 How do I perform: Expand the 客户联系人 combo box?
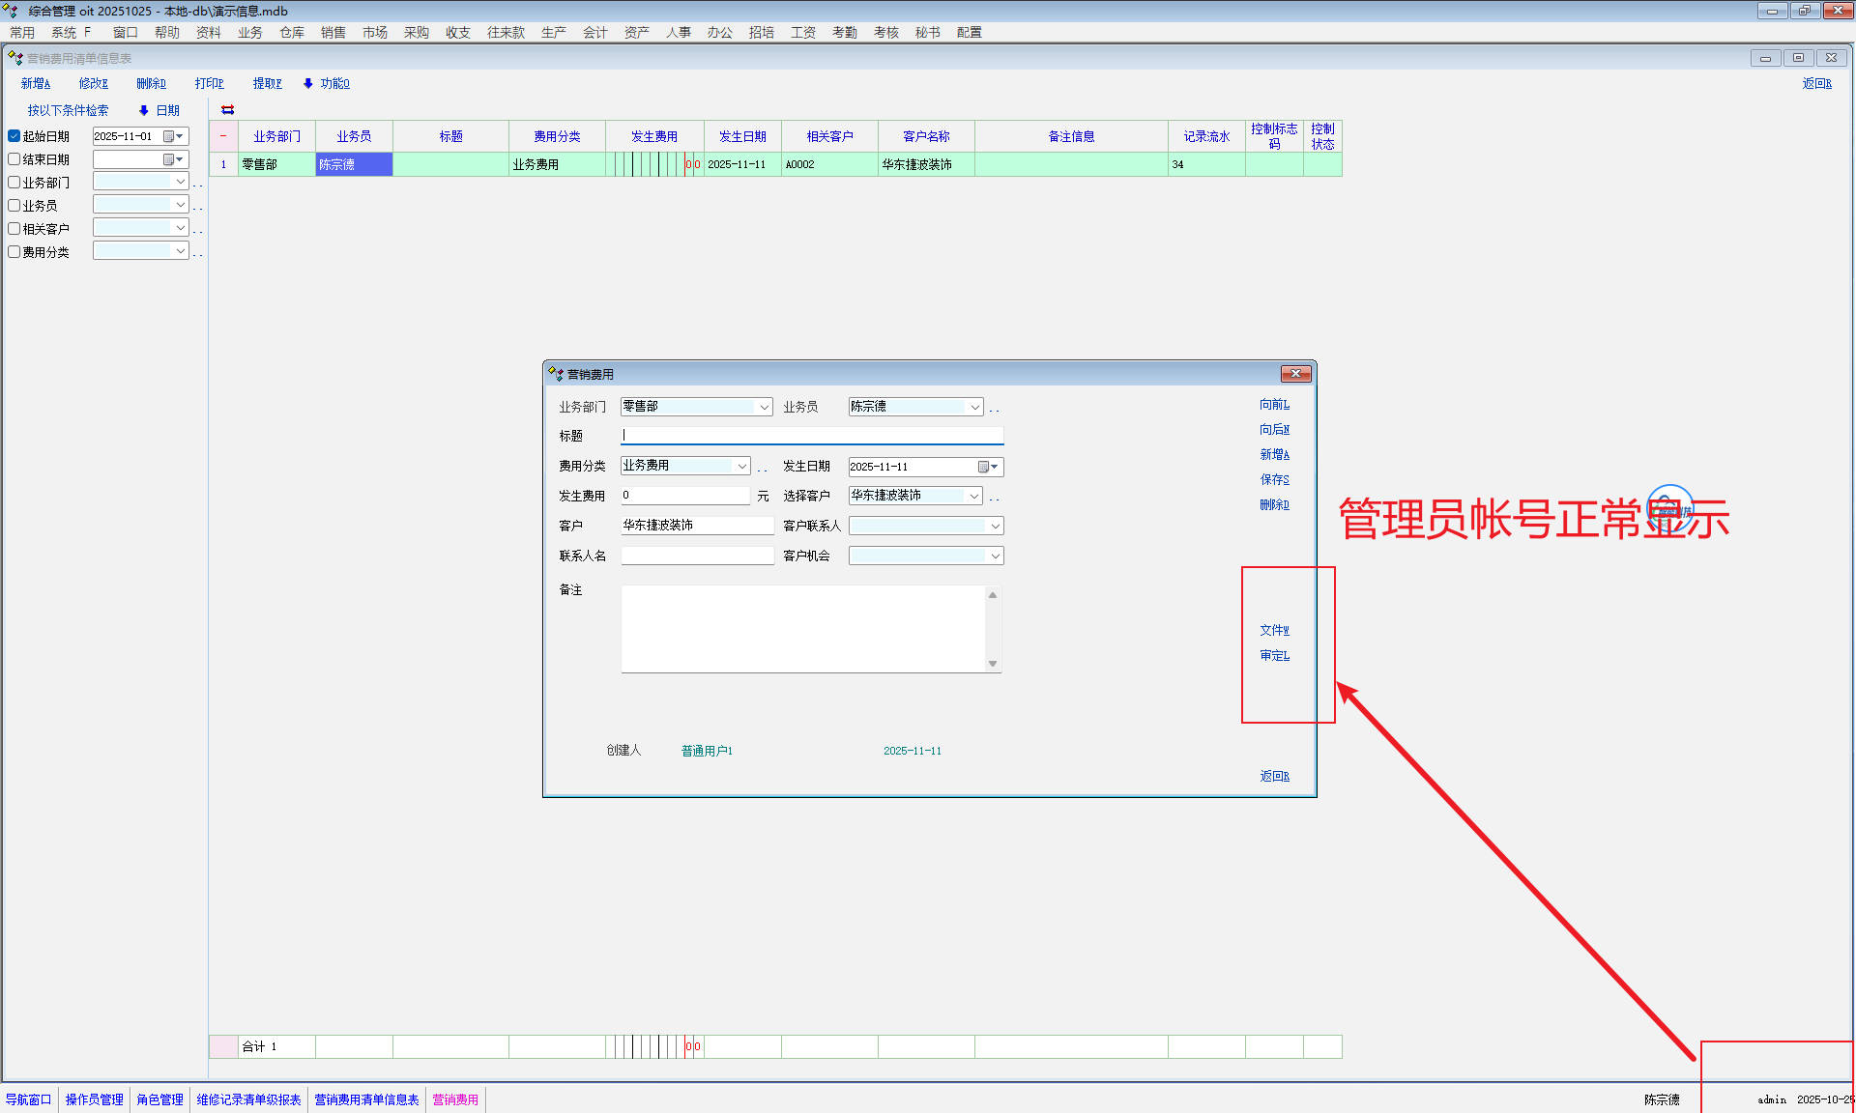pyautogui.click(x=994, y=526)
